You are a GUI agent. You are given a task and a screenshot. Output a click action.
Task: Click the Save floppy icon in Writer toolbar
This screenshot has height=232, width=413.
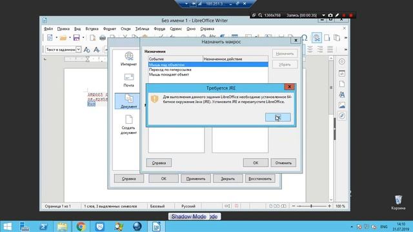pos(76,37)
